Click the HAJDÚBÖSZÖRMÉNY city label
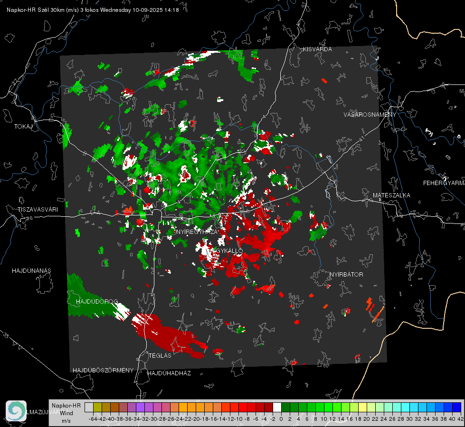The width and height of the screenshot is (465, 427). tap(103, 371)
